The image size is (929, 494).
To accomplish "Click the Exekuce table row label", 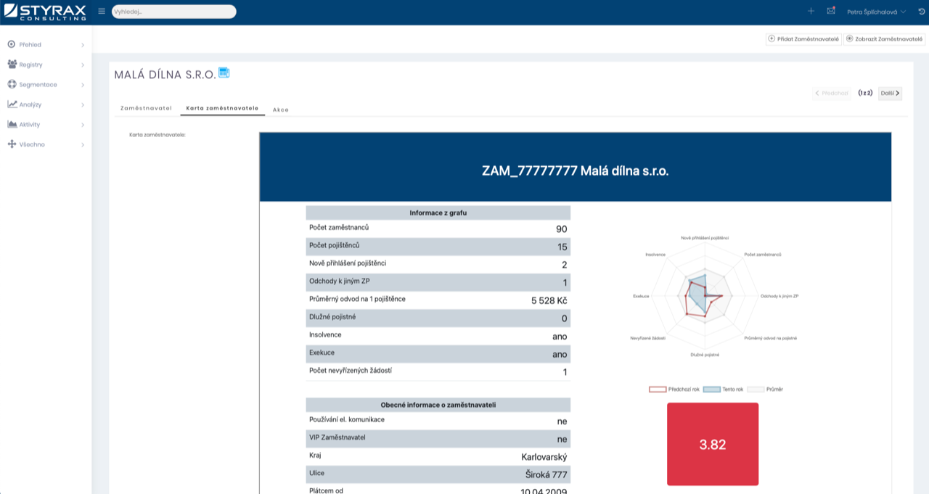I will point(322,353).
